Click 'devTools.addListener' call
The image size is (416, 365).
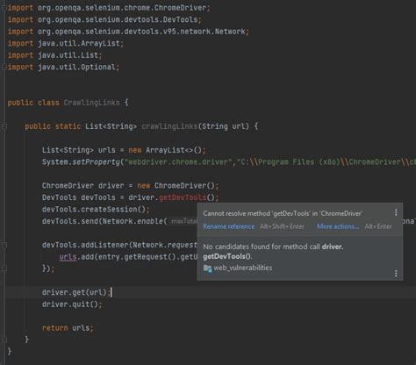pos(85,245)
